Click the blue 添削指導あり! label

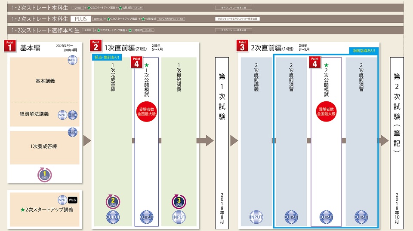[x=363, y=51]
